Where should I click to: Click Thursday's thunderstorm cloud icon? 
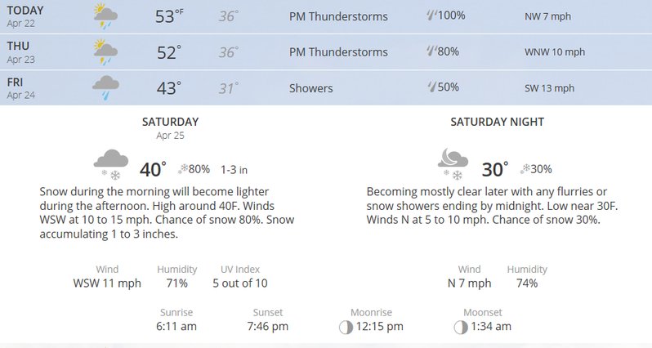[x=105, y=52]
